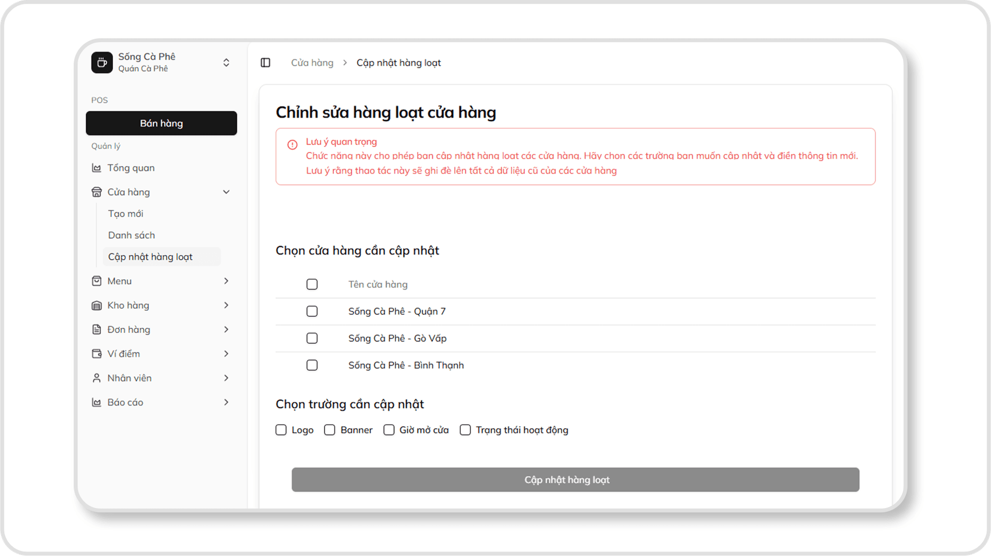Select Cập nhật hàng loạt sidebar item

tap(162, 257)
